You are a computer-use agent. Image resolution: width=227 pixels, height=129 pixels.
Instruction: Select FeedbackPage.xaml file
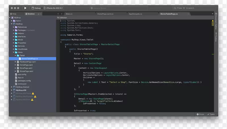tap(28, 62)
